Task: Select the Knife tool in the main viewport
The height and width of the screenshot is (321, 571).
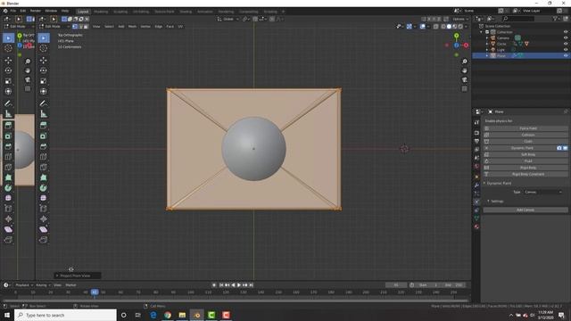Action: [44, 168]
